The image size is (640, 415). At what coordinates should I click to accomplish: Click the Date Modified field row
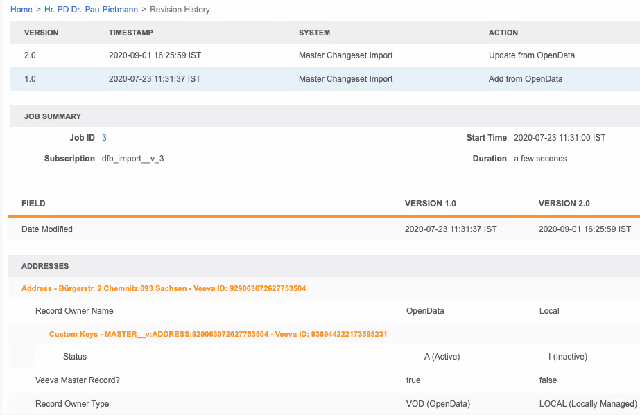pyautogui.click(x=47, y=229)
